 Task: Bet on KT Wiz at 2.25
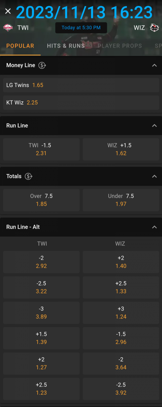click(81, 103)
